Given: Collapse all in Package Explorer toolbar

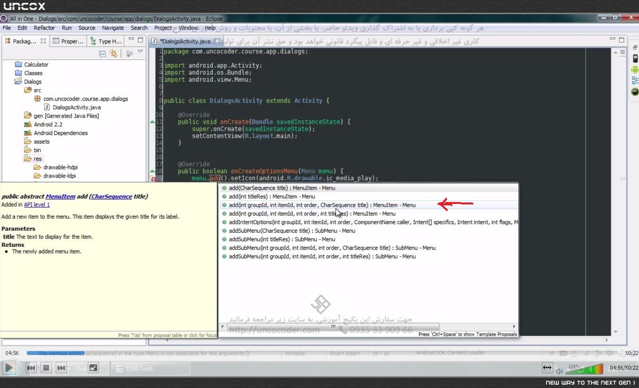Looking at the screenshot, I should point(102,53).
